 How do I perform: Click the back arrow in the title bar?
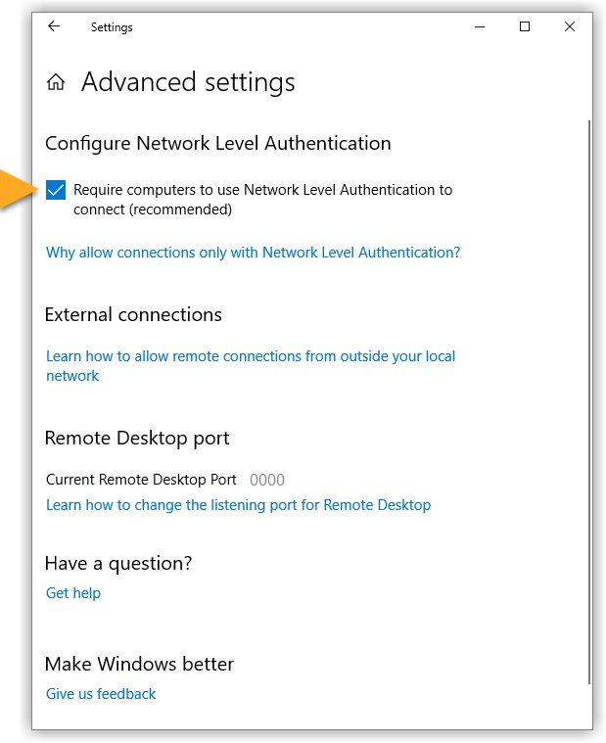coord(54,27)
